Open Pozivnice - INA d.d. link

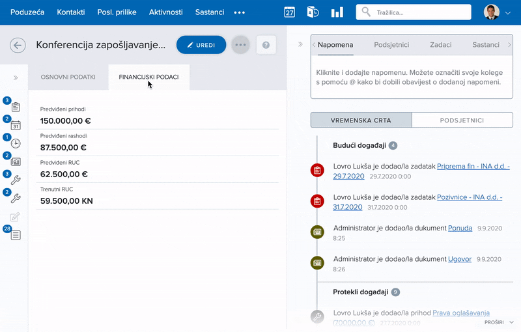click(x=469, y=197)
